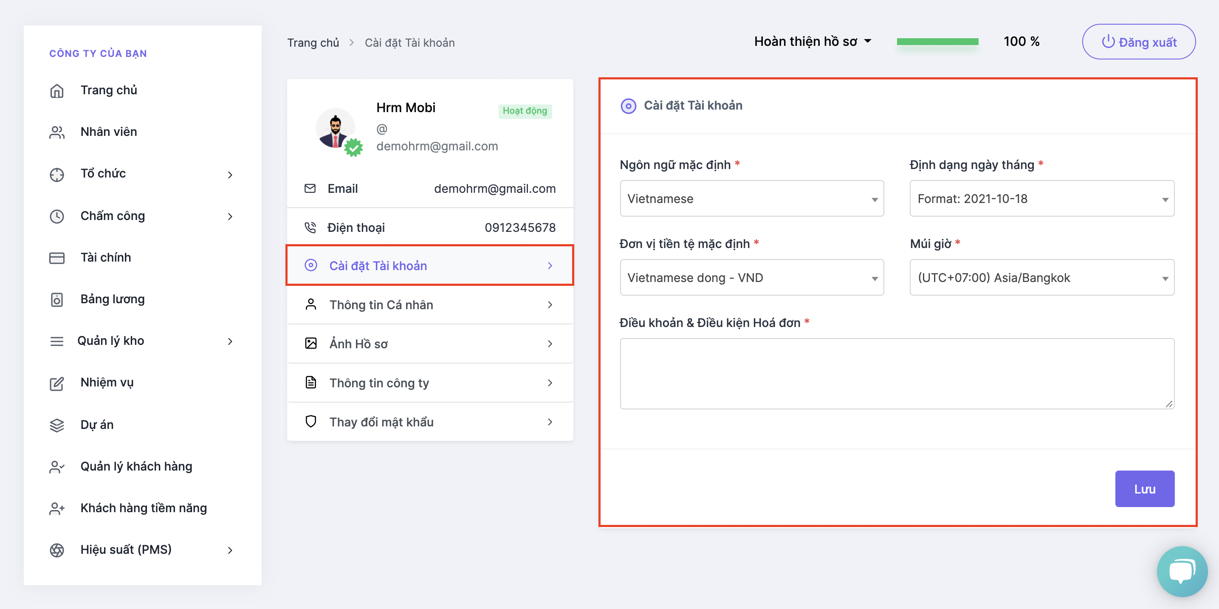Click the employees icon beside Nhân viên

(57, 132)
